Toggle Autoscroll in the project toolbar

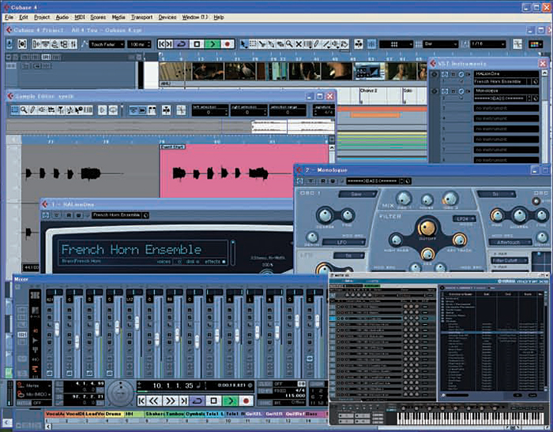tap(359, 44)
